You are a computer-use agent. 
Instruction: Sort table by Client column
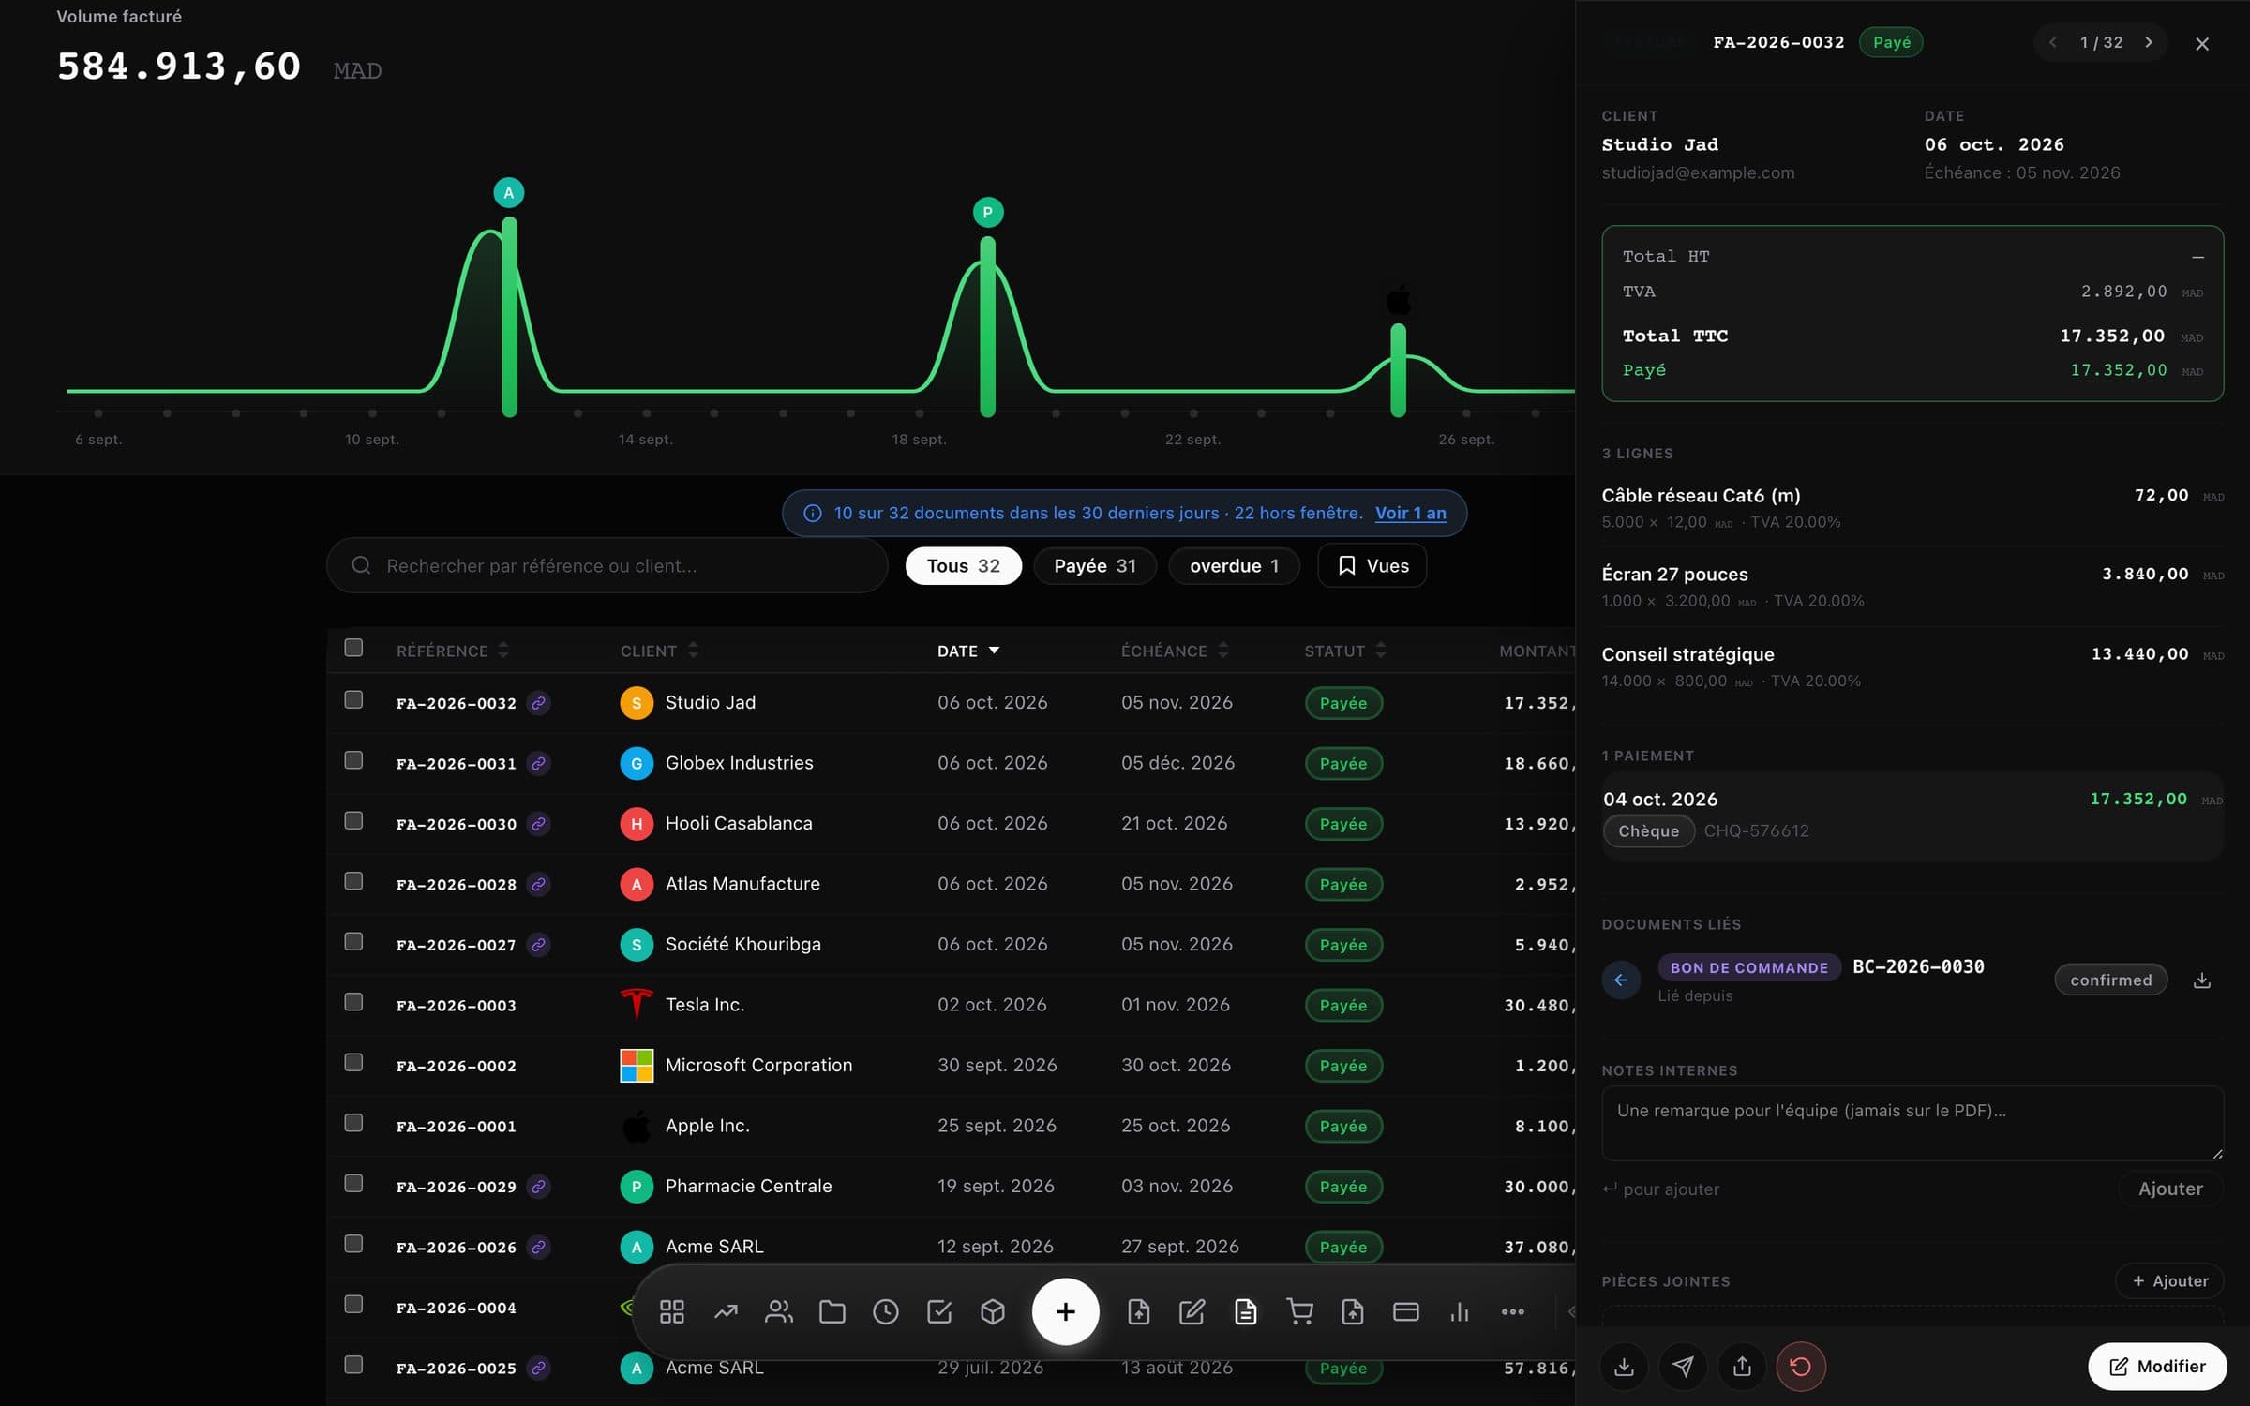(659, 651)
